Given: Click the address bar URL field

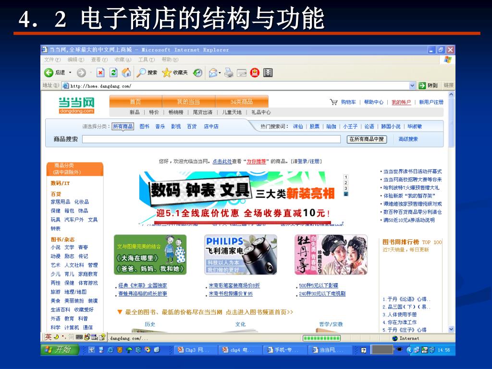Looking at the screenshot, I should (239, 86).
